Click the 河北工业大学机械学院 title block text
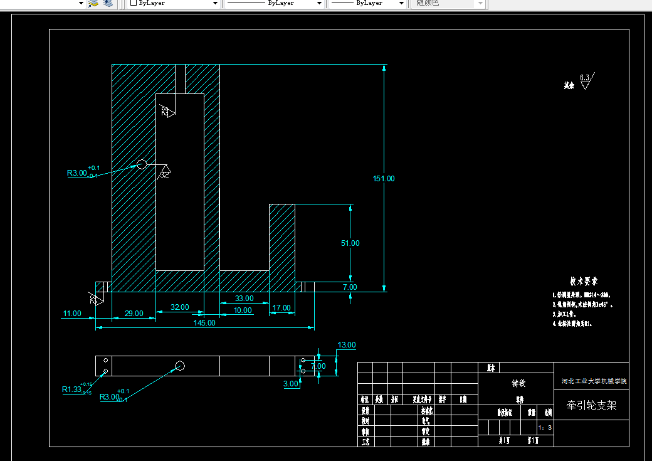This screenshot has height=461, width=652. coord(594,381)
